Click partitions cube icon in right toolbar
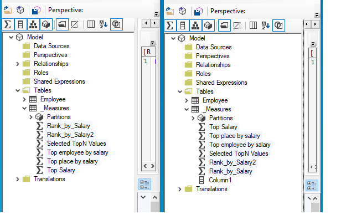Image resolution: width=341 pixels, height=220 pixels. click(x=208, y=25)
